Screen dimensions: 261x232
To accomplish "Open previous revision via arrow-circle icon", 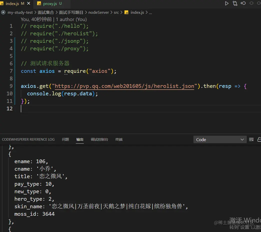I will [x=243, y=3].
